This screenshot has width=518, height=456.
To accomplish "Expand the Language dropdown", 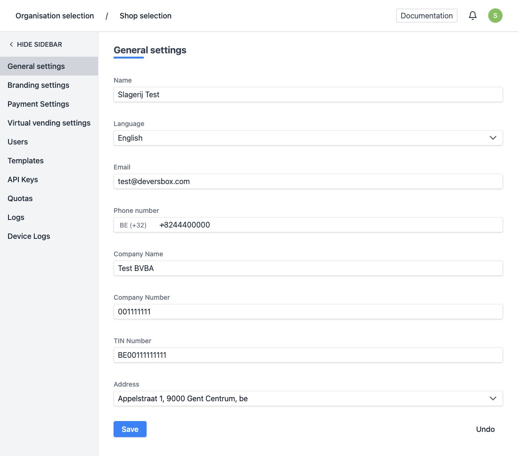I will coord(308,138).
